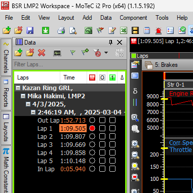
Task: Select Out Lap as main lap radio
Action: [x=92, y=121]
